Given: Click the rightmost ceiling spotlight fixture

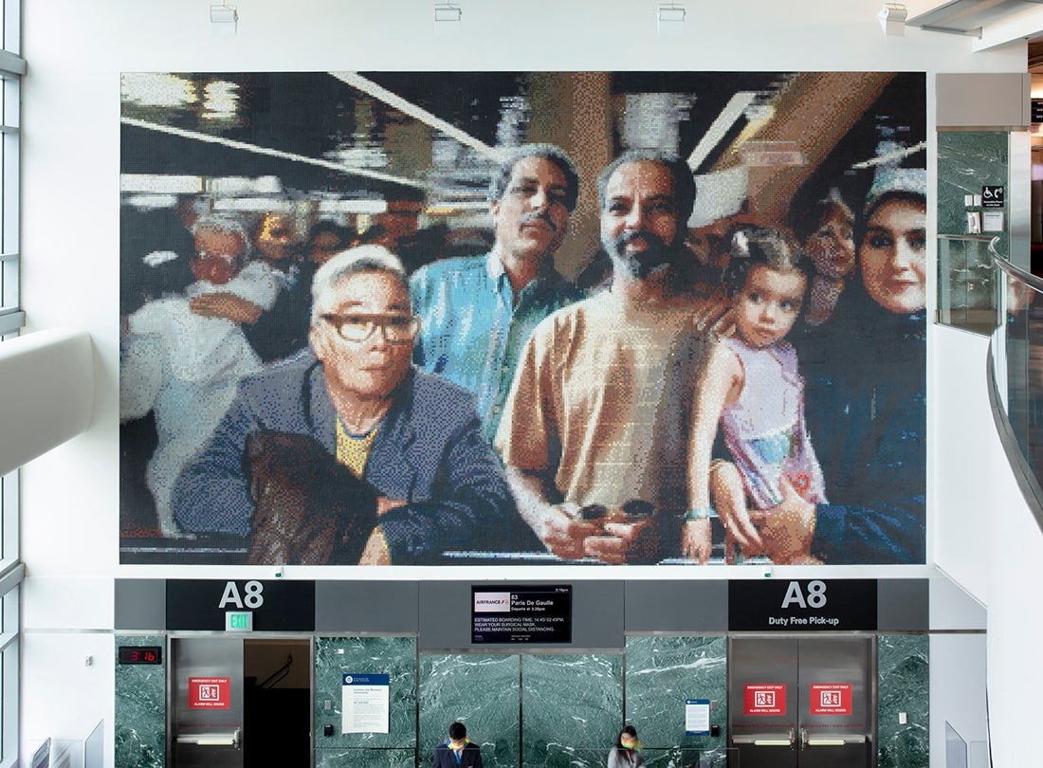Looking at the screenshot, I should [892, 17].
